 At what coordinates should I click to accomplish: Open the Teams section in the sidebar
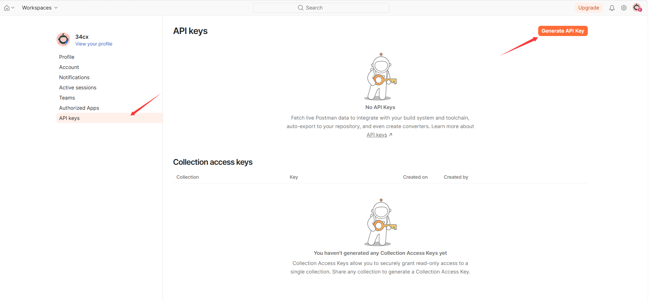point(67,98)
